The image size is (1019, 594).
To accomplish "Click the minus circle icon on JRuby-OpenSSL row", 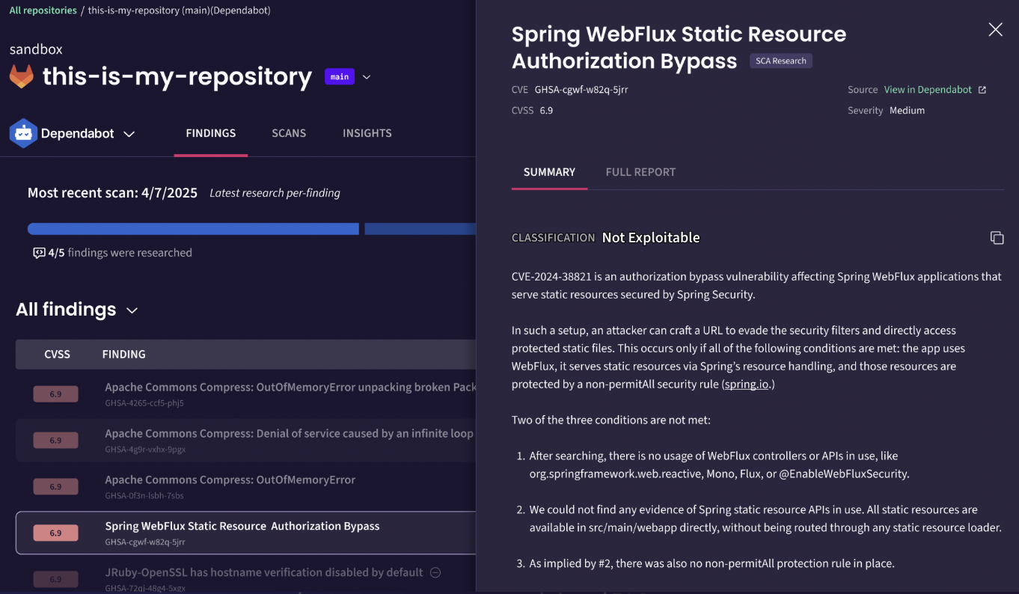I will click(x=435, y=572).
